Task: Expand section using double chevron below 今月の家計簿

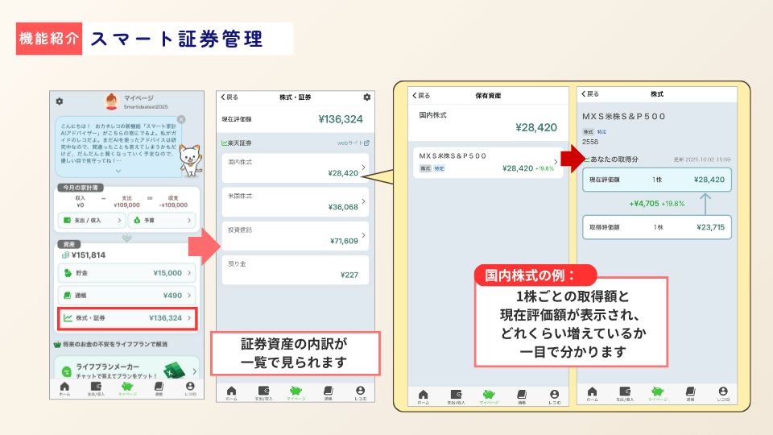Action: (126, 237)
